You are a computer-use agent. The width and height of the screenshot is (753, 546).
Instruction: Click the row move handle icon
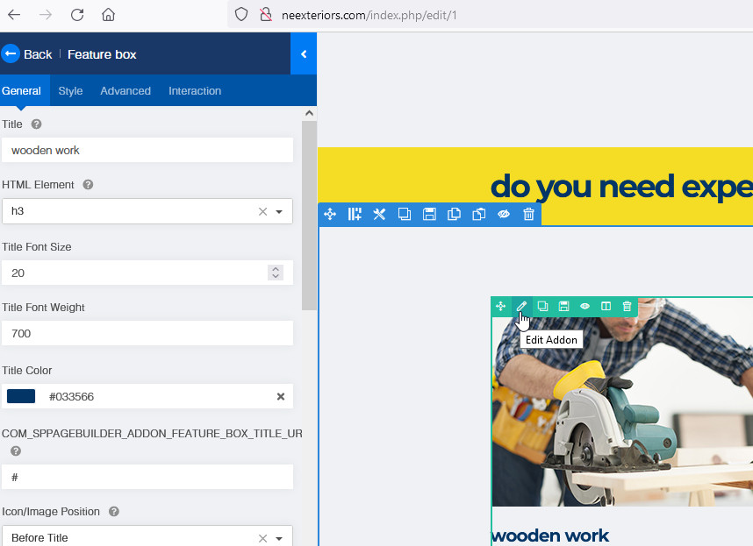pyautogui.click(x=330, y=215)
